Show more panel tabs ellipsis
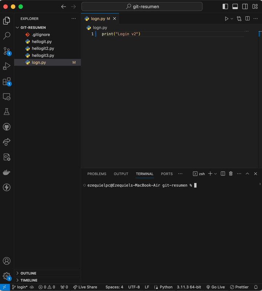This screenshot has width=262, height=291. 180,174
